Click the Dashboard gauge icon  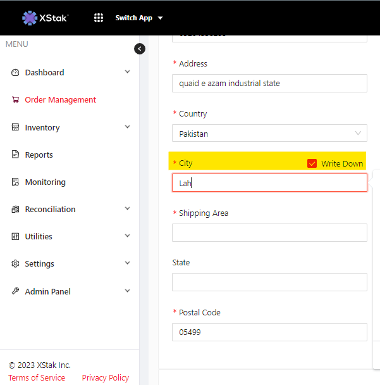pos(15,73)
